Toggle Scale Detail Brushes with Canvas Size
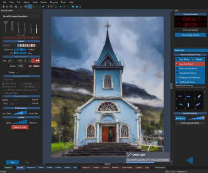 click(3, 90)
